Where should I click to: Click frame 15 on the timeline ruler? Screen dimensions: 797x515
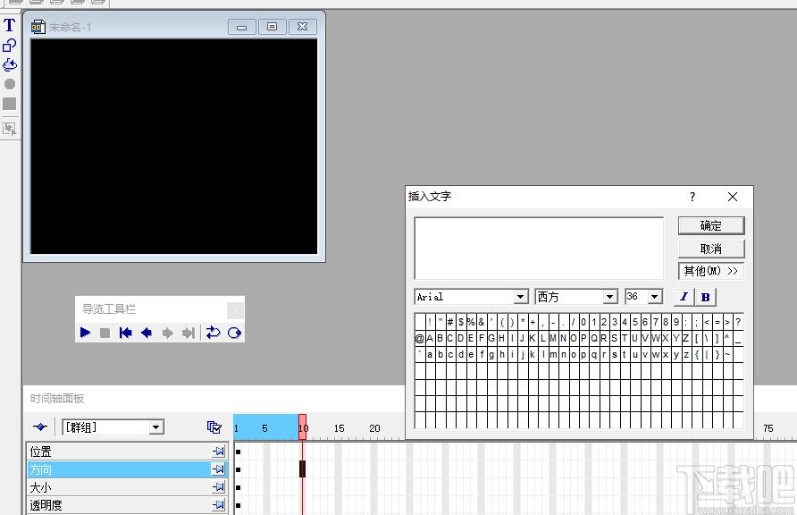339,428
